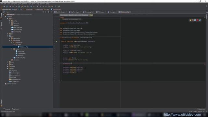Click the UTF-8 encoding status bar entry
208x117 pixels.
(200, 111)
